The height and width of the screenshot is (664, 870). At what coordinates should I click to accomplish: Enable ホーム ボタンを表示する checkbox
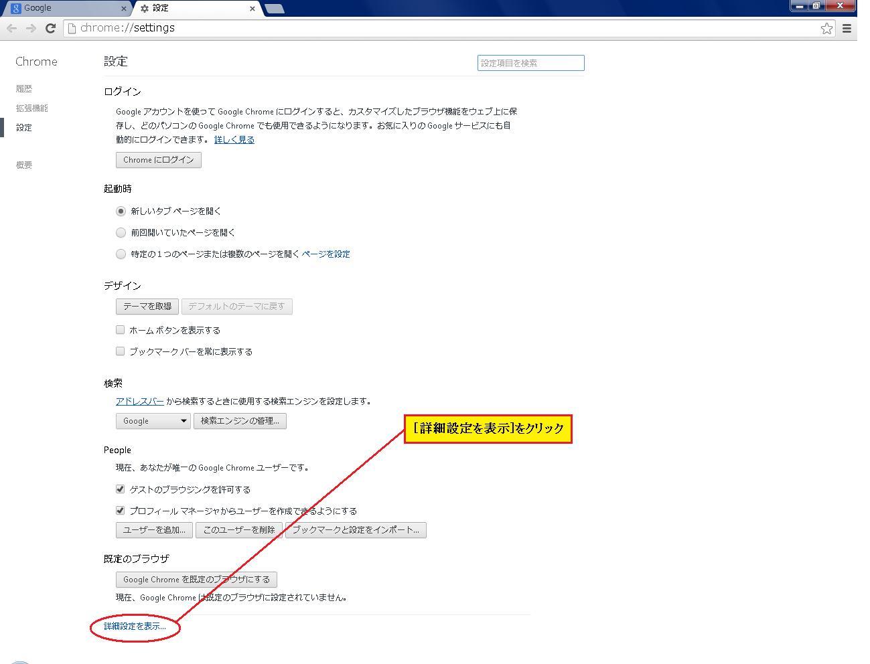(x=121, y=330)
